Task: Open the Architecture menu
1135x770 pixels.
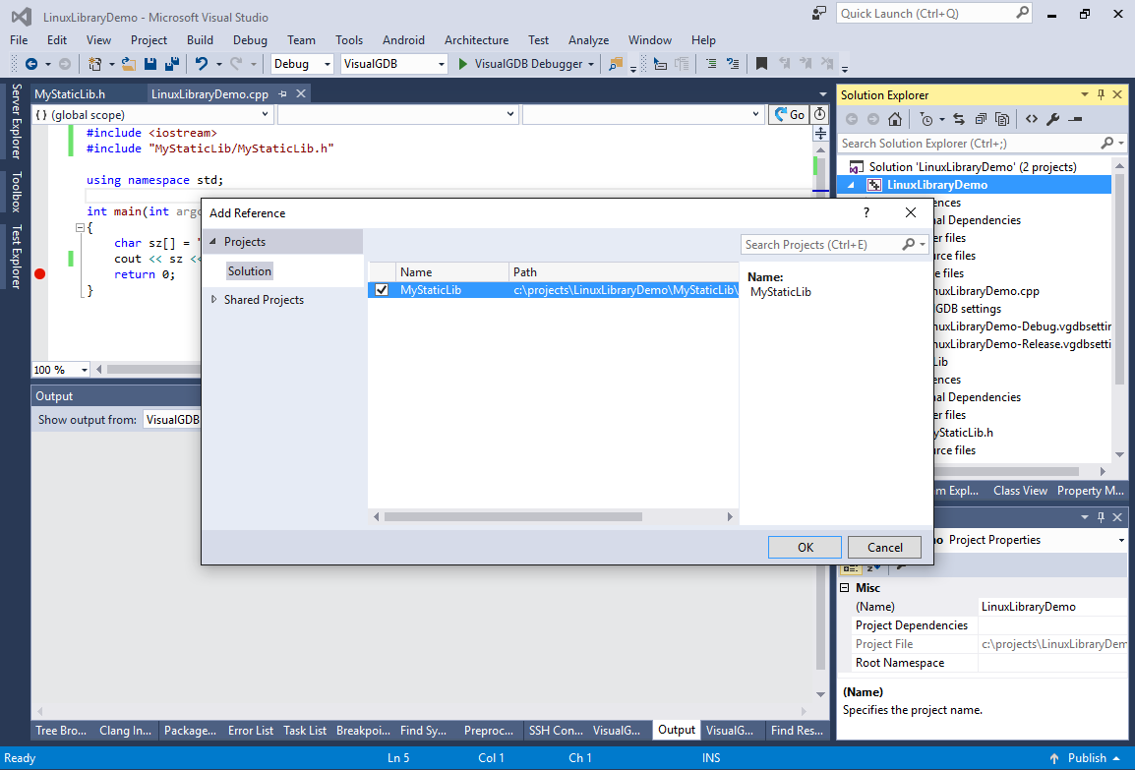Action: (x=476, y=40)
